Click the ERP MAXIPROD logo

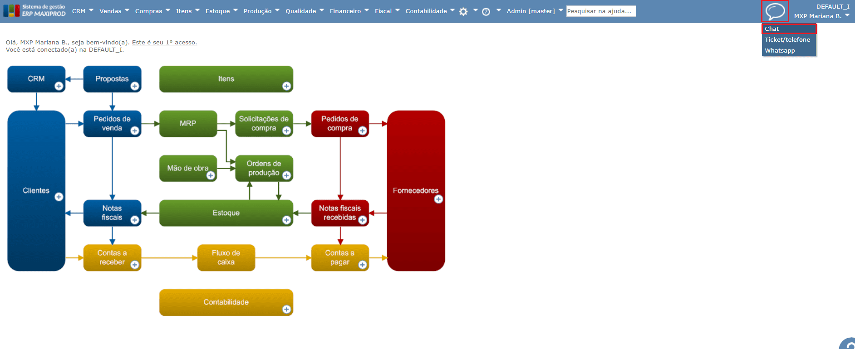[x=34, y=11]
